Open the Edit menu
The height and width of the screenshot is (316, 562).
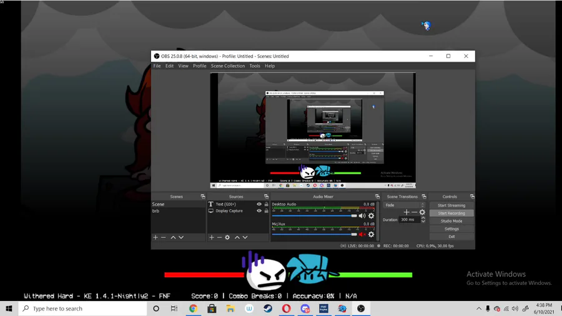pyautogui.click(x=169, y=66)
